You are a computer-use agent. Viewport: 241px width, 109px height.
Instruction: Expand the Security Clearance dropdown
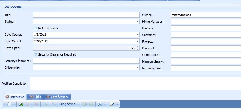point(137,61)
